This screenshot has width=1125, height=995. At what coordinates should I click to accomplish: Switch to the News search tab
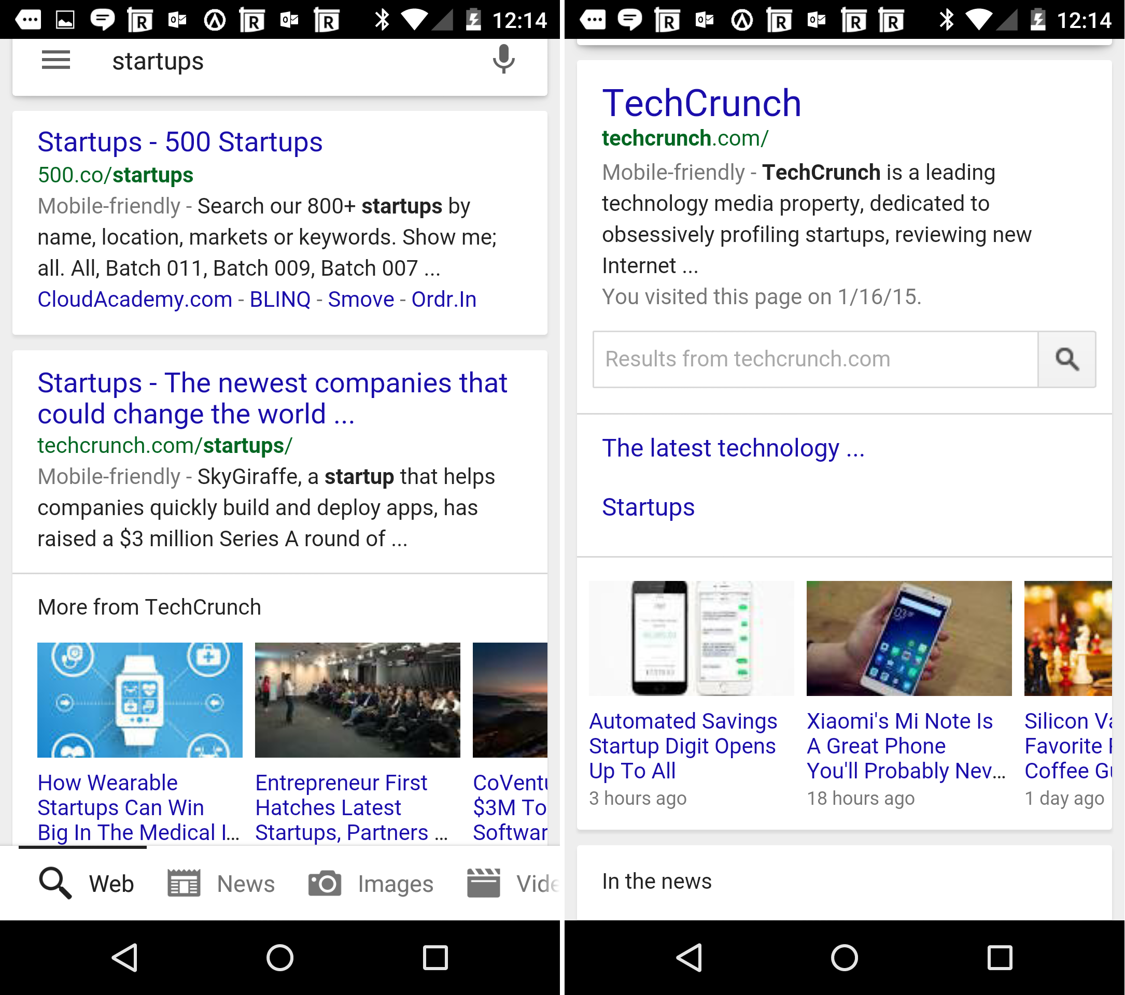[x=221, y=884]
